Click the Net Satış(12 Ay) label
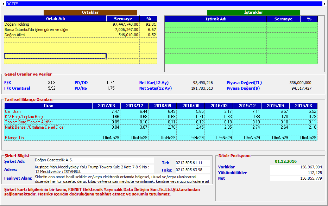This screenshot has height=206, width=328. [x=156, y=88]
